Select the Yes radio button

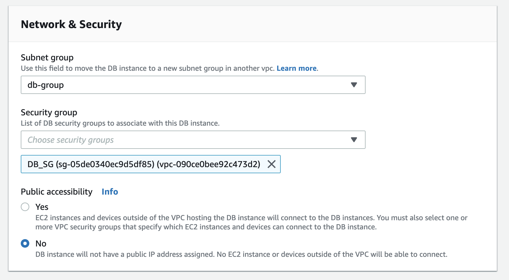pyautogui.click(x=25, y=207)
